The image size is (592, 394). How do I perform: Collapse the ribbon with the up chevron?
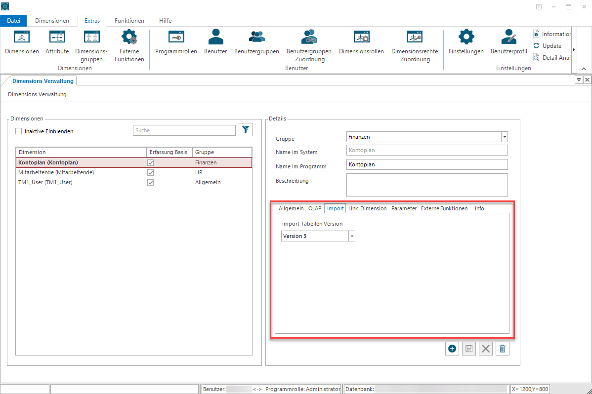tap(584, 69)
